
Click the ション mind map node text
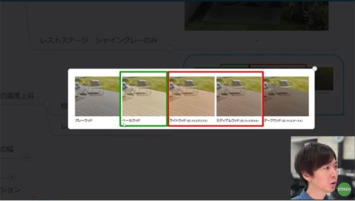point(10,189)
